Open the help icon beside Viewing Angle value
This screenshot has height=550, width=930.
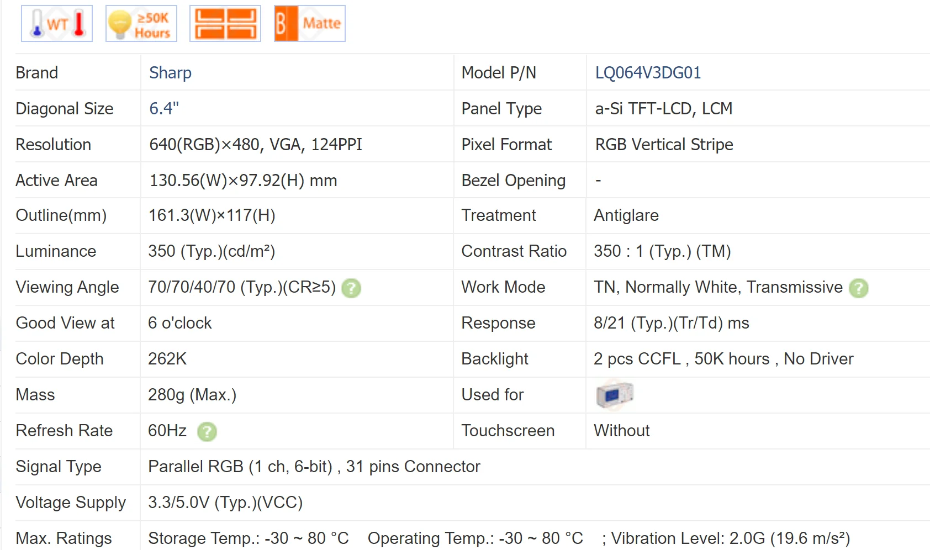coord(351,288)
